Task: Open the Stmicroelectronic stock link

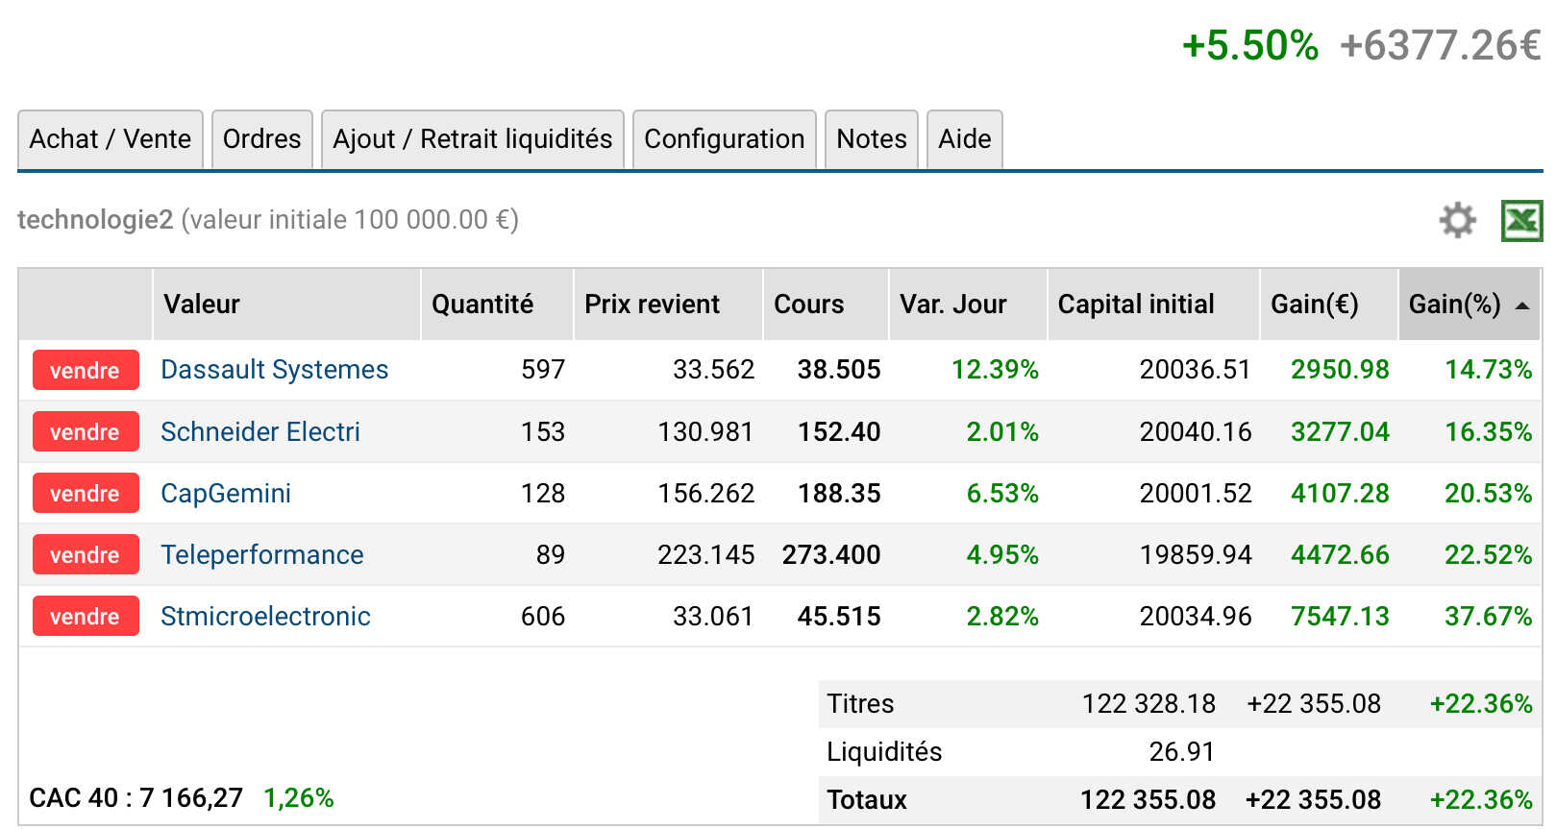Action: pos(265,616)
